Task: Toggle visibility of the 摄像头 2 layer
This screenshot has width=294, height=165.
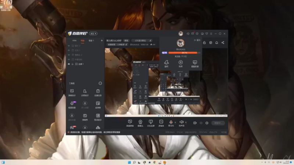Action: [x=69, y=55]
